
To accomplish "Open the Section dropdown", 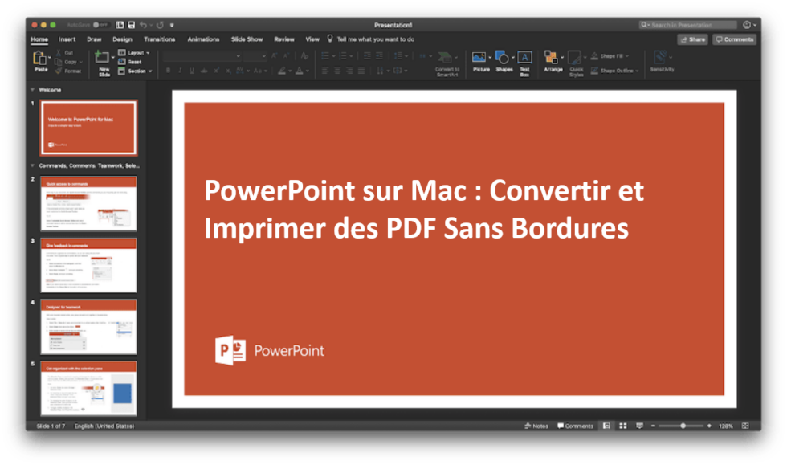I will [x=135, y=71].
